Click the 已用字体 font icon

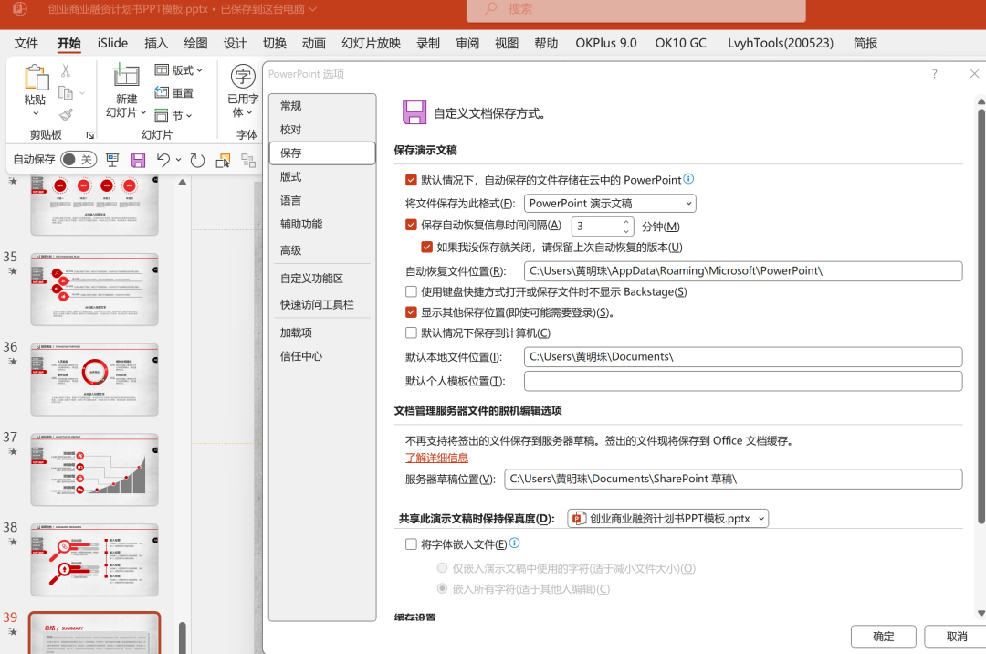pos(243,76)
